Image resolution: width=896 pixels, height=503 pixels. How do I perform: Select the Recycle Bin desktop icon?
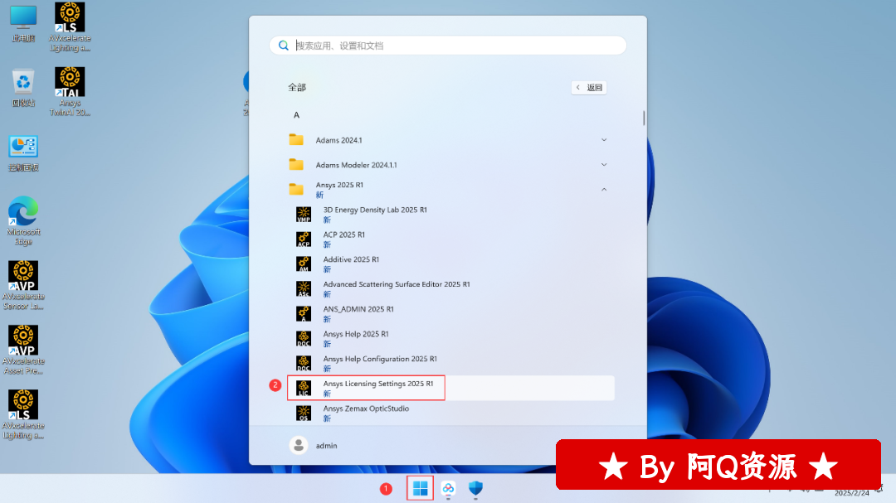23,88
